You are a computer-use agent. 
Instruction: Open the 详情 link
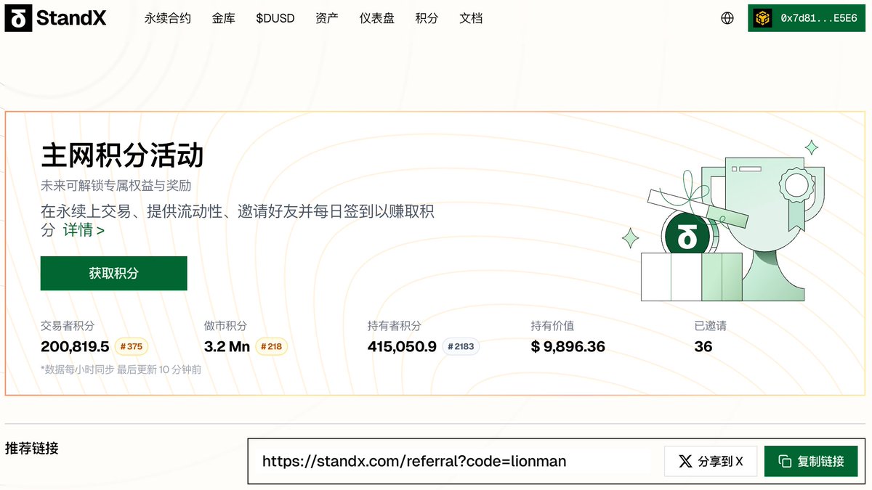pyautogui.click(x=84, y=230)
